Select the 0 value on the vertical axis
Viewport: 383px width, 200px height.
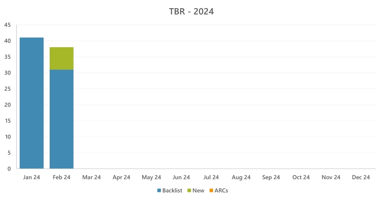[x=9, y=169]
